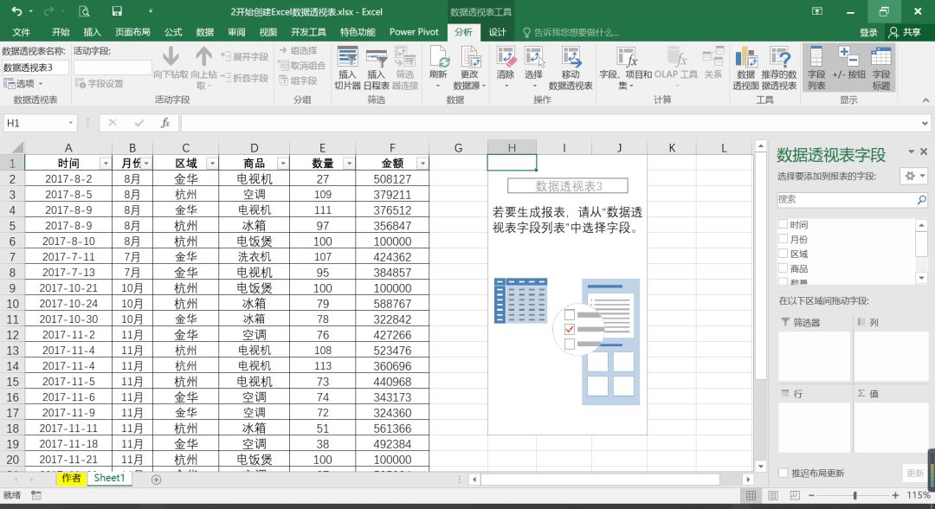The height and width of the screenshot is (509, 935).
Task: Open filter dropdown on 金额 column header
Action: coord(422,164)
